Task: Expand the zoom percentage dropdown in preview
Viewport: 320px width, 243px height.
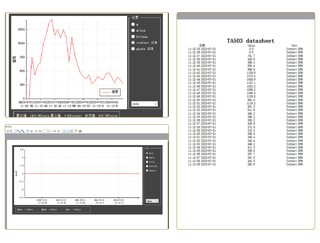Action: [12, 131]
